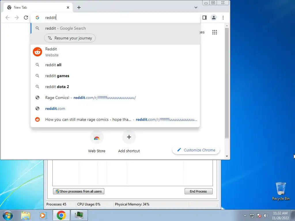Choose 'reddit - Google Search' suggestion
The image size is (295, 221).
tap(115, 28)
